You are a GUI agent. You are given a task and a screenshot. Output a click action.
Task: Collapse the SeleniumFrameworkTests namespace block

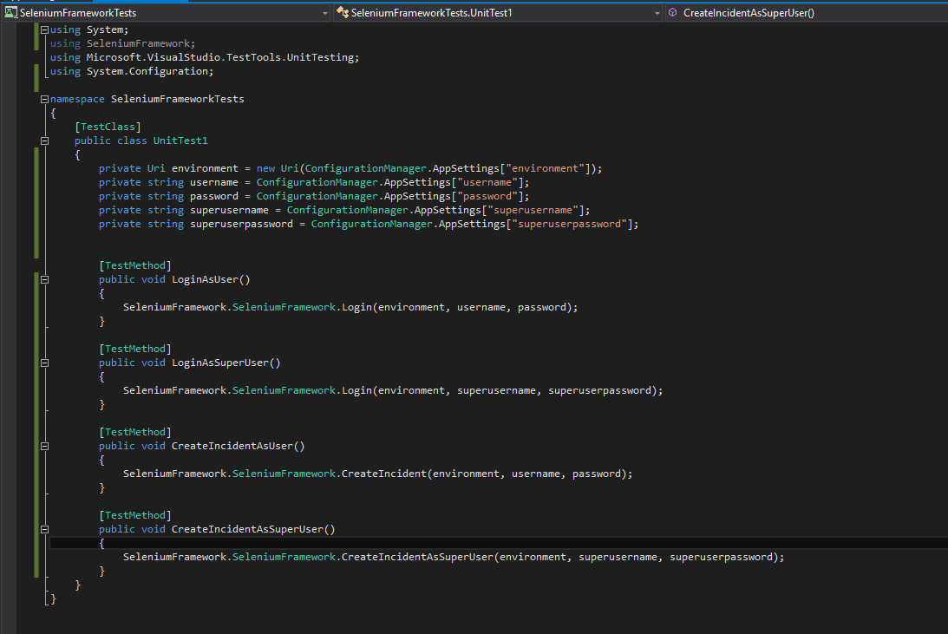[44, 99]
